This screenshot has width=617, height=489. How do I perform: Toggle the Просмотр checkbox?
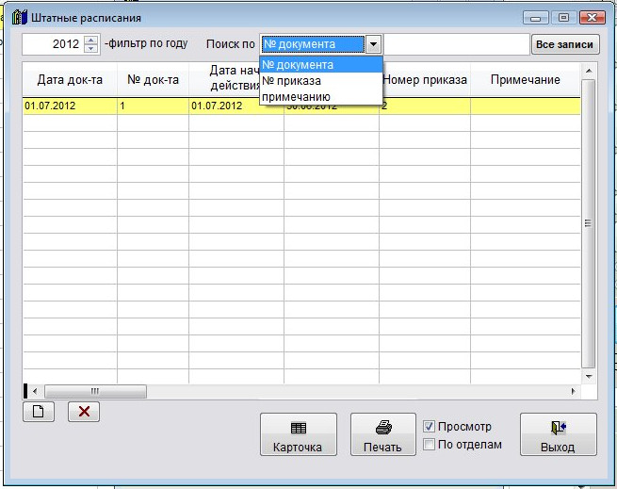click(x=429, y=427)
